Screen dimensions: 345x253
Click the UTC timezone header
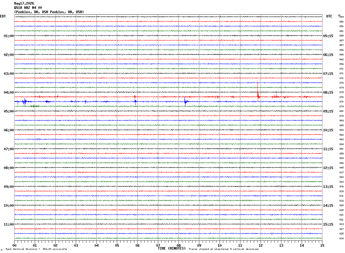tap(329, 16)
